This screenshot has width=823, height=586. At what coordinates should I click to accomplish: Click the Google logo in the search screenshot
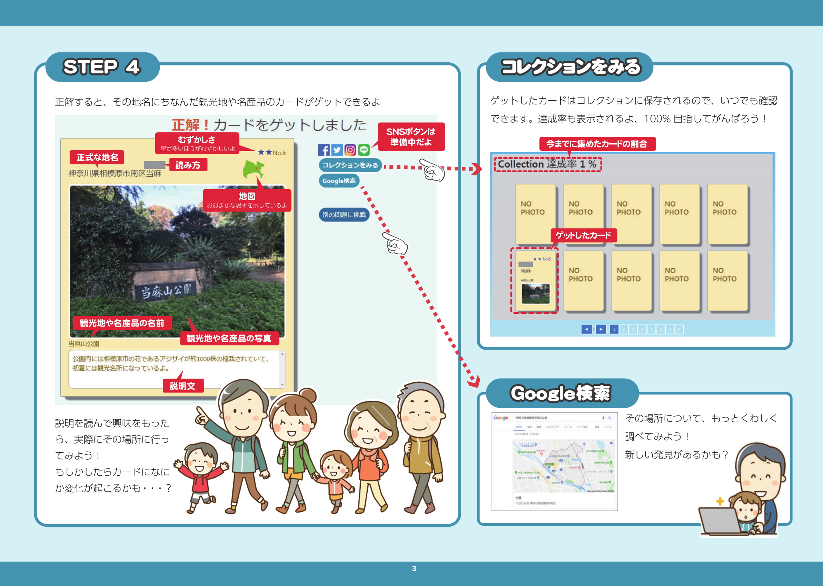pyautogui.click(x=501, y=418)
